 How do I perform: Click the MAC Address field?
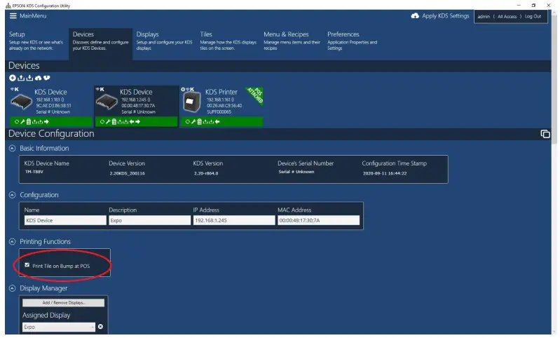(319, 220)
